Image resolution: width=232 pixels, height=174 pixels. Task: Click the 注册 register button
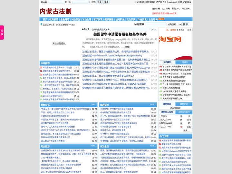point(106,2)
